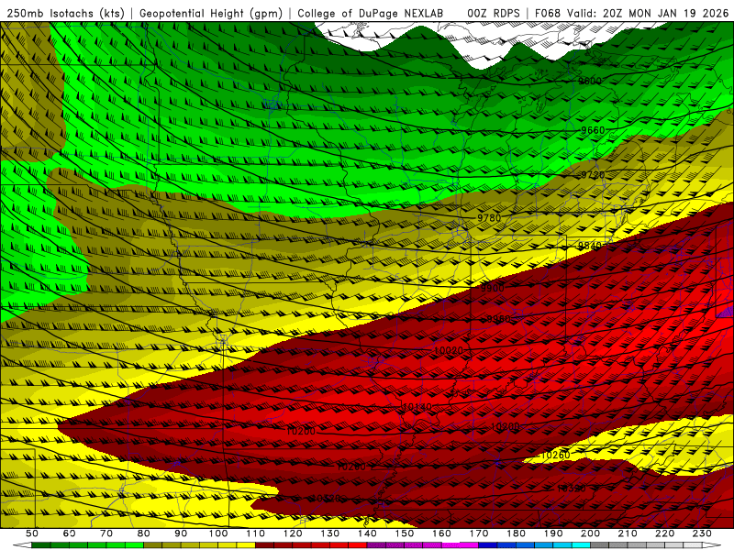734x550 pixels.
Task: Select the '00Z RDPS' model run label
Action: point(494,13)
